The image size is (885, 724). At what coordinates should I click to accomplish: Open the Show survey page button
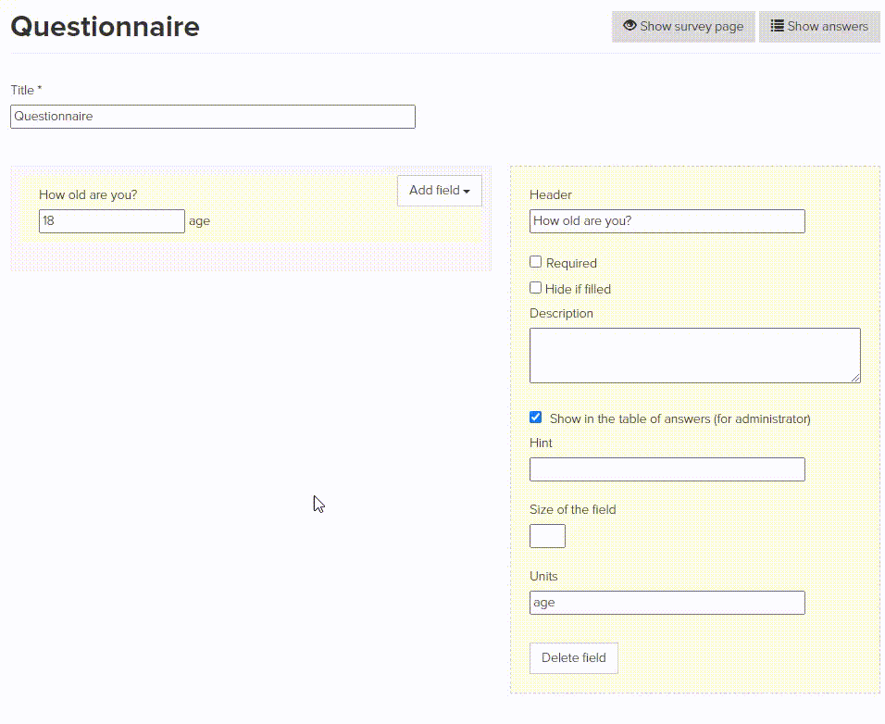tap(683, 27)
